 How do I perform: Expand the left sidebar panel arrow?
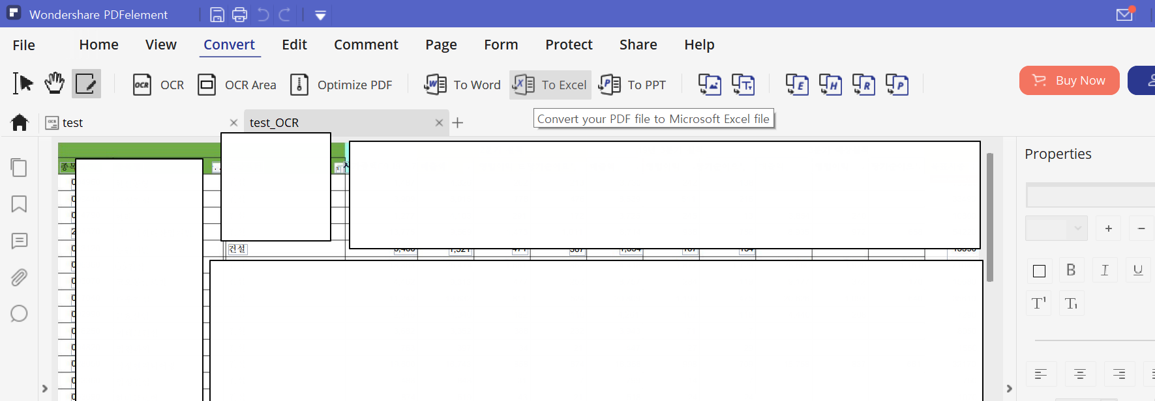point(44,389)
